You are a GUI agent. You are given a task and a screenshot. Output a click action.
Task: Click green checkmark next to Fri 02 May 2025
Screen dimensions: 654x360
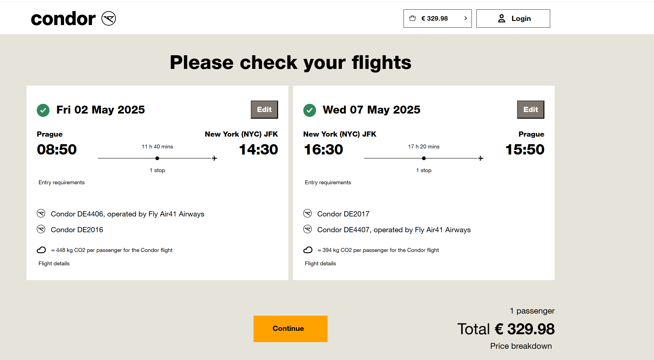pos(43,110)
